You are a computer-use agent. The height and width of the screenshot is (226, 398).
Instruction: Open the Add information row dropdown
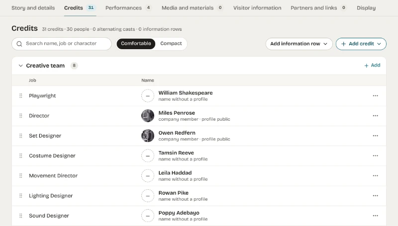[x=299, y=44]
